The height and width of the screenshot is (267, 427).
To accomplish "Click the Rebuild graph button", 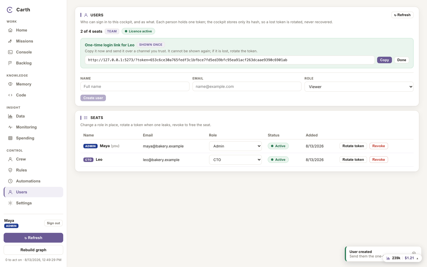I will [34, 250].
